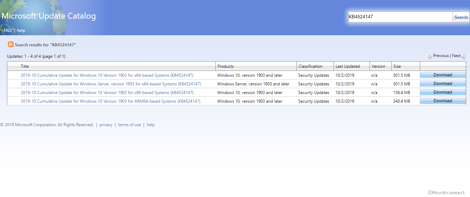Image resolution: width=470 pixels, height=197 pixels.
Task: Click "Windows Server, version 1903 and later" cell
Action: coord(253,84)
